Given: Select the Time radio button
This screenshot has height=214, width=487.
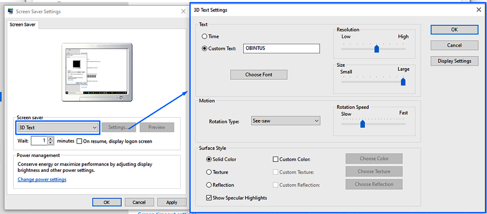Looking at the screenshot, I should (x=204, y=36).
